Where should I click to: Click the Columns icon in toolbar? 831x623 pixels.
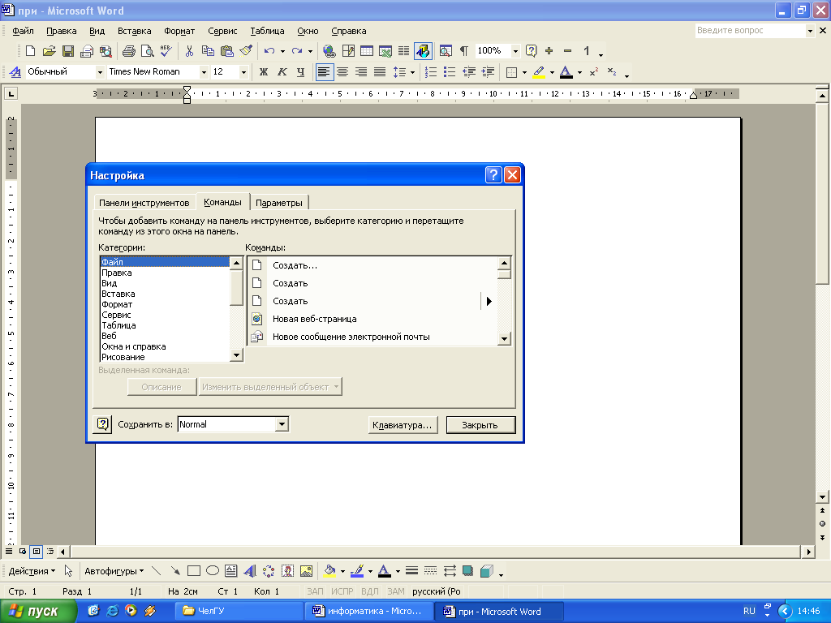tap(404, 51)
